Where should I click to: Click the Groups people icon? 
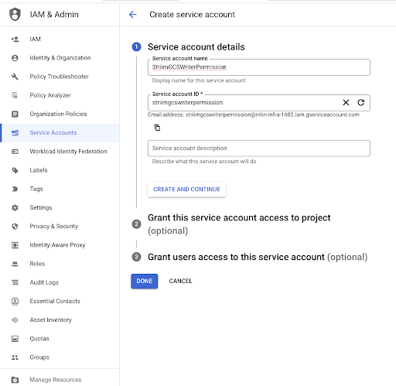(15, 357)
